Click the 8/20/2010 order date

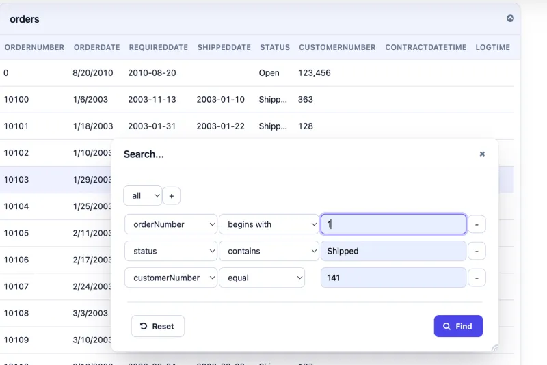[x=93, y=73]
